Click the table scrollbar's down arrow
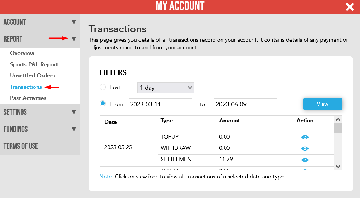The image size is (360, 198). [338, 167]
